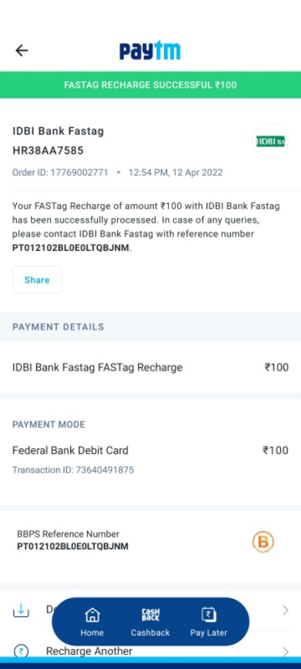Select the Order ID 17769002771 text

[60, 173]
